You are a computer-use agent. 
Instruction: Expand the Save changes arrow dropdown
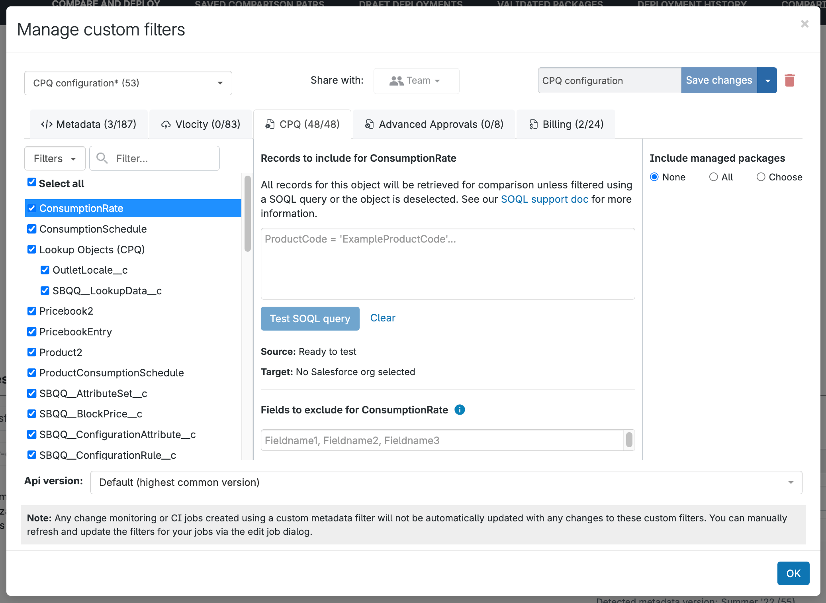coord(767,80)
